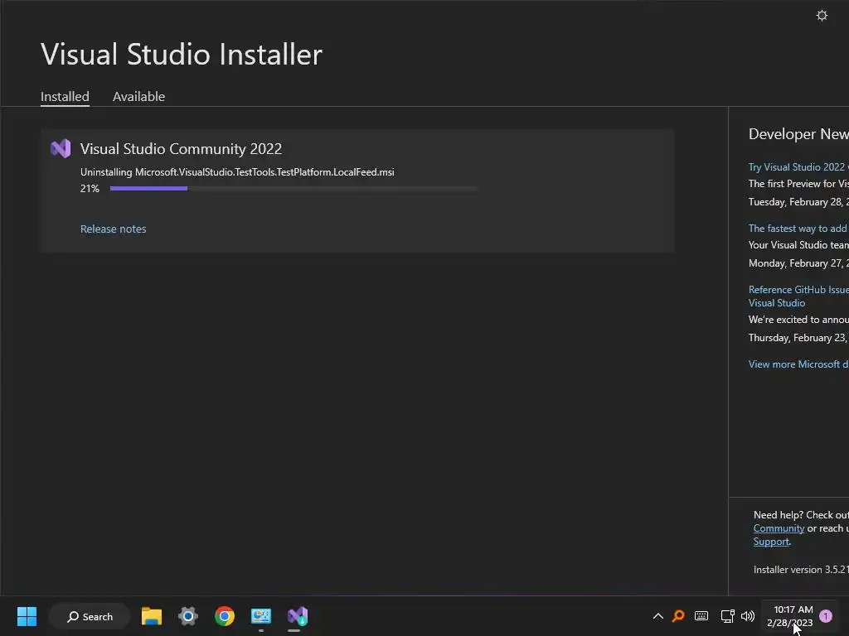Click the Monday, February 27 news date
Image resolution: width=849 pixels, height=636 pixels.
798,263
